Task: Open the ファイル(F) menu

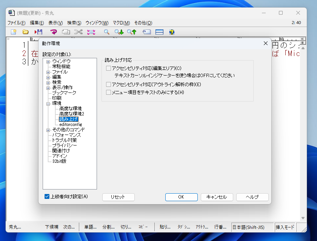Action: point(16,23)
